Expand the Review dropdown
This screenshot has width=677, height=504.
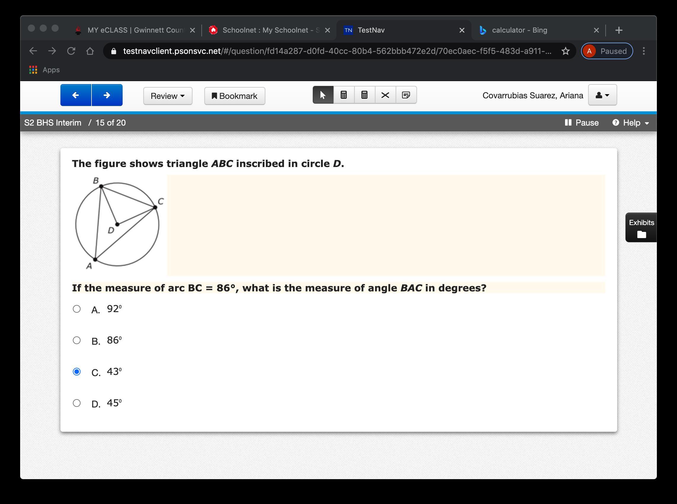168,96
